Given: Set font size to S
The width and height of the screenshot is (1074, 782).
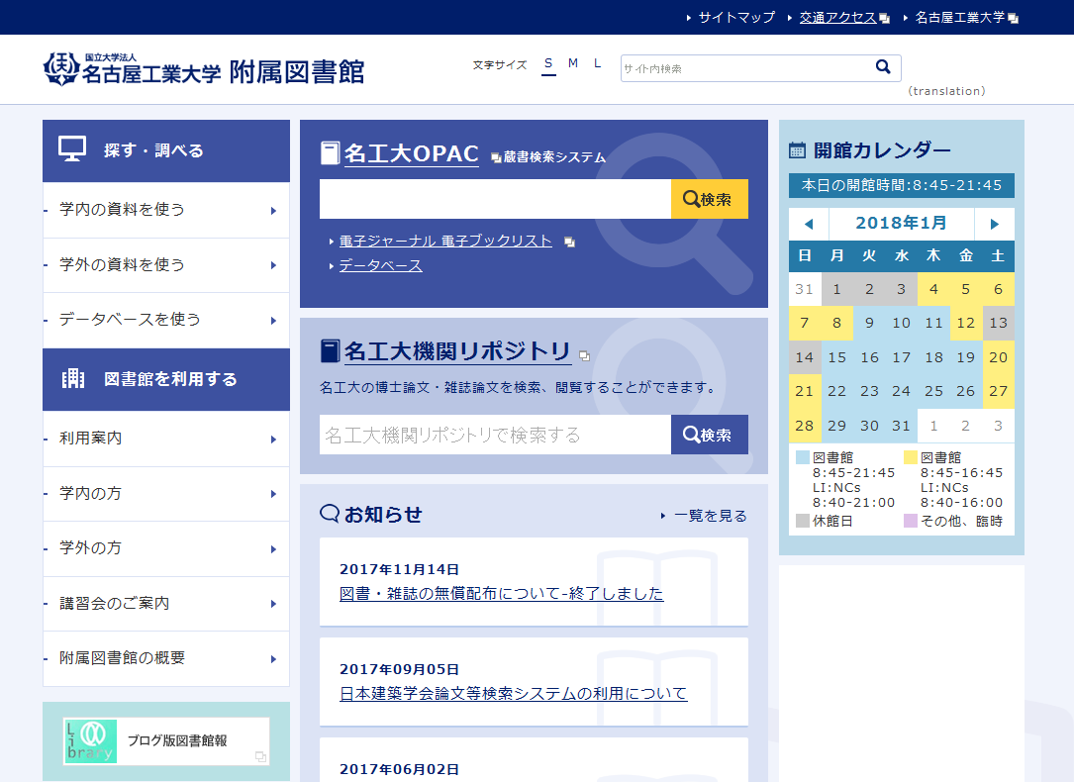Looking at the screenshot, I should tap(548, 63).
